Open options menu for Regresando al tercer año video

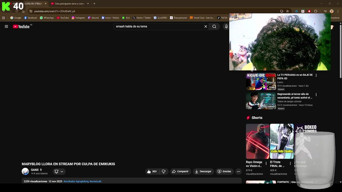pos(316,95)
